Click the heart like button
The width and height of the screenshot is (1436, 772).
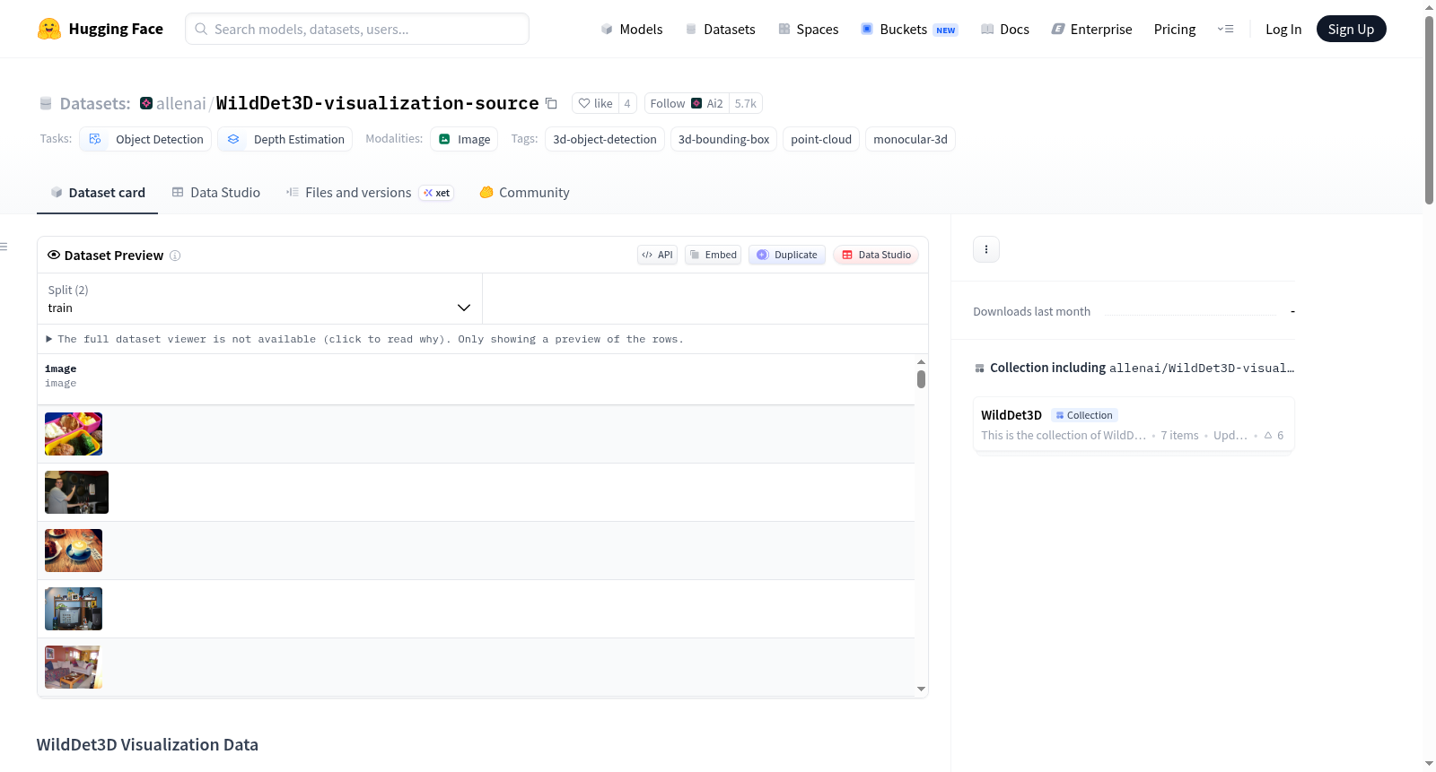click(x=595, y=104)
